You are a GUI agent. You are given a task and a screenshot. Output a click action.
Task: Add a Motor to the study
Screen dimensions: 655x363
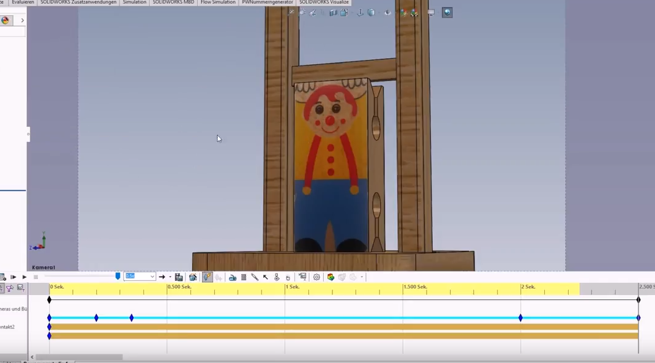point(233,277)
